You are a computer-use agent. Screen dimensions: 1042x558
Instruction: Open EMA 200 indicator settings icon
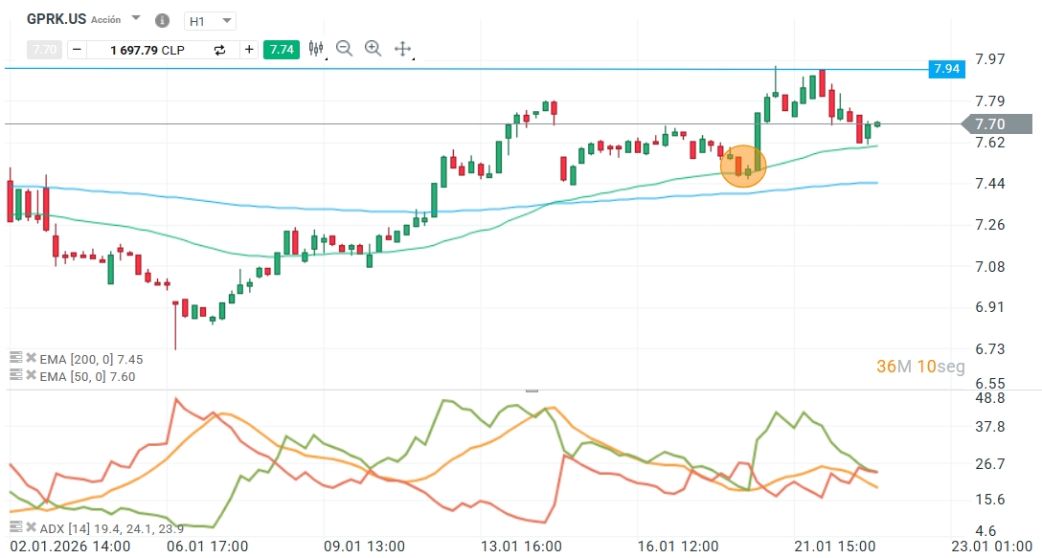click(15, 359)
